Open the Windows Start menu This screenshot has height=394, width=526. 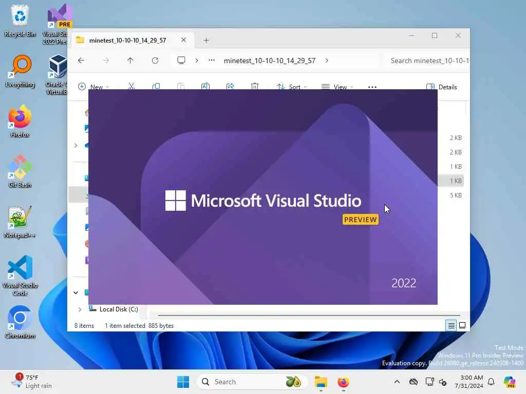pos(183,382)
